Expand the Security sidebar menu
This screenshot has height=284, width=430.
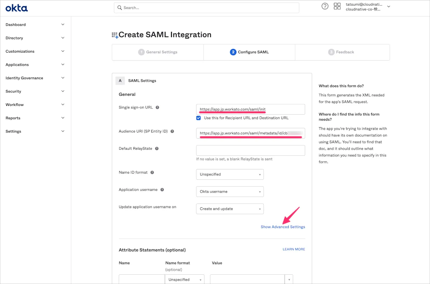coord(35,91)
